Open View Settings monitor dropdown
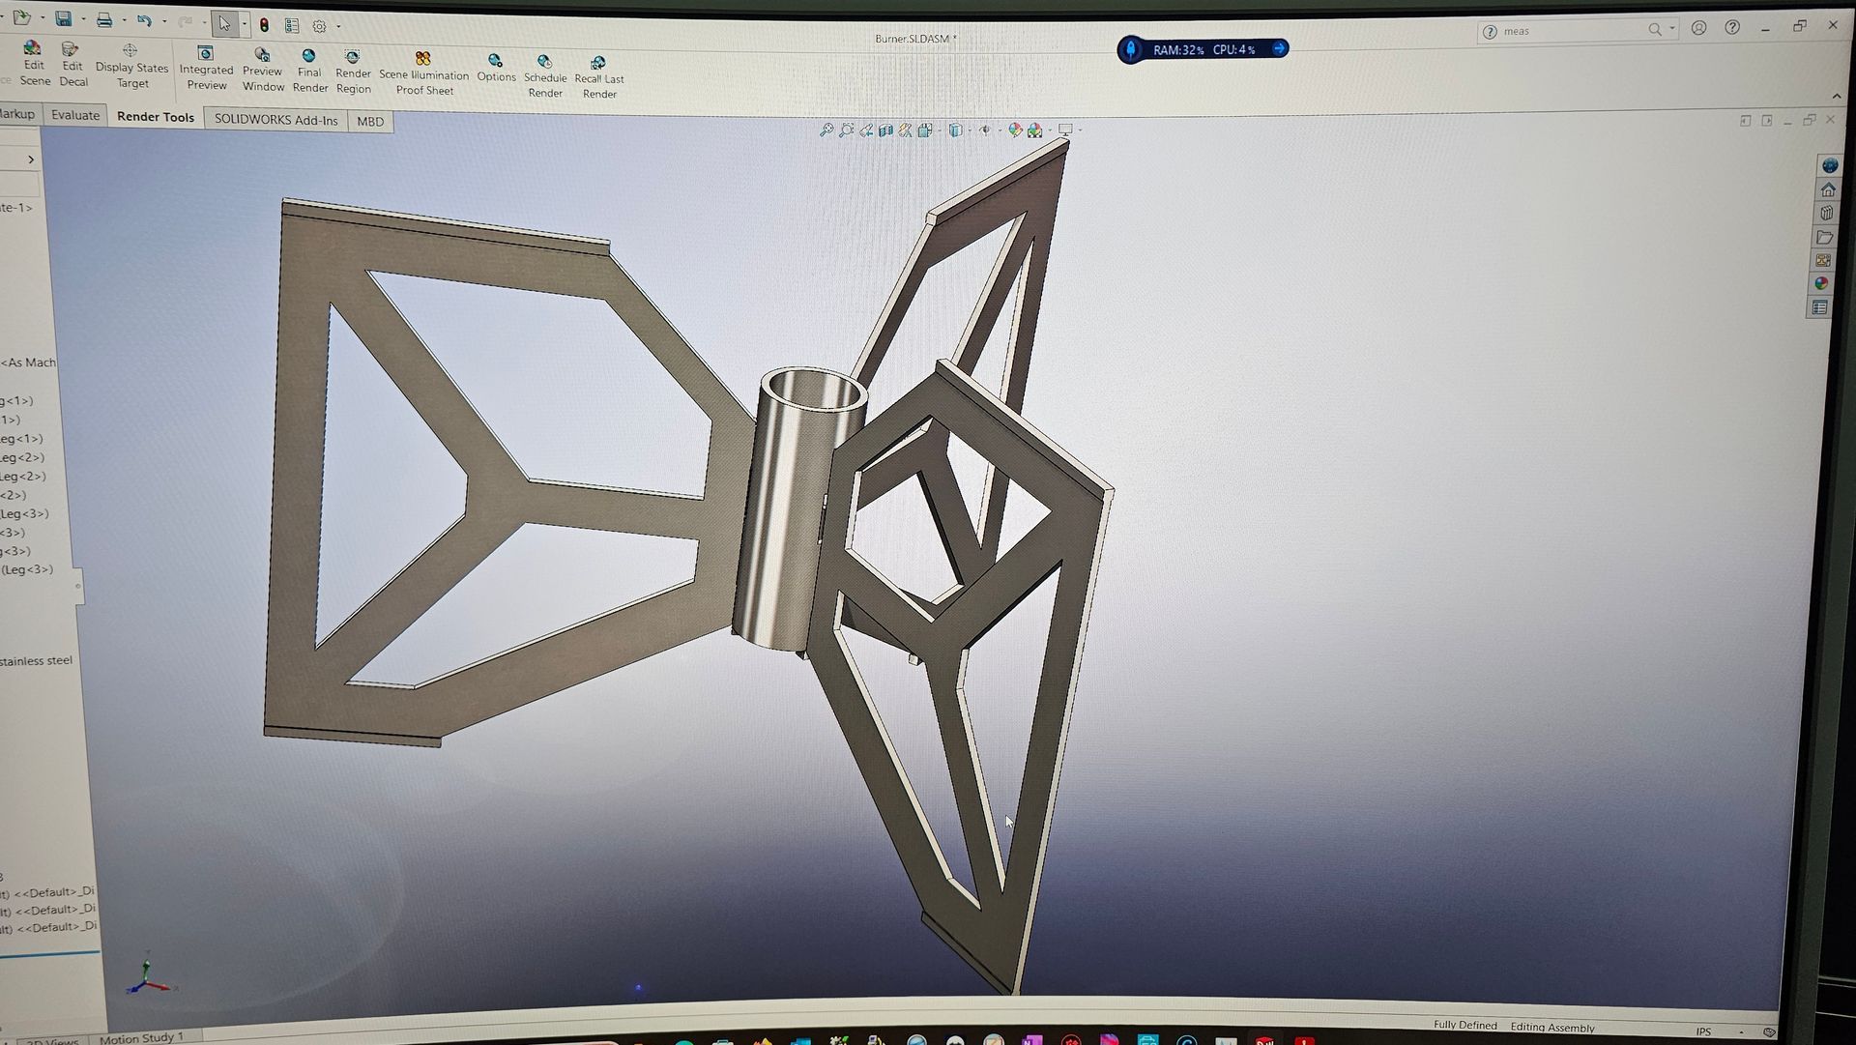Screen dimensions: 1856x1045 point(1068,130)
